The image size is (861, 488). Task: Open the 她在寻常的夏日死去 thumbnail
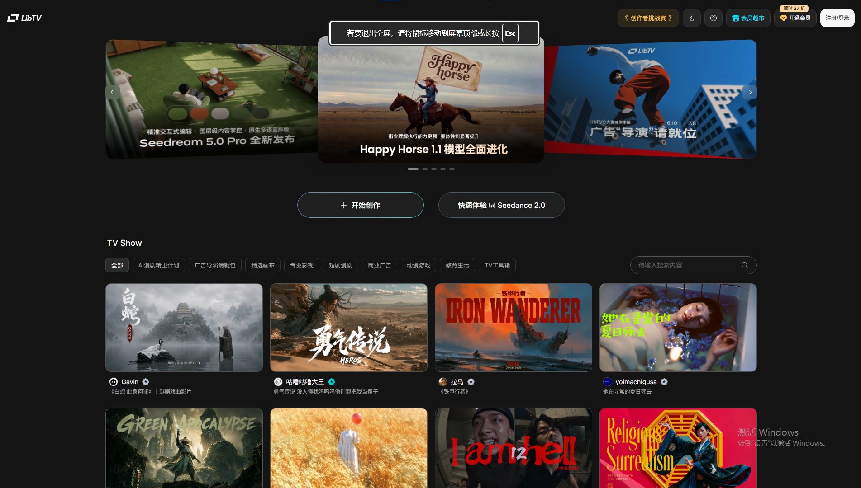click(678, 328)
